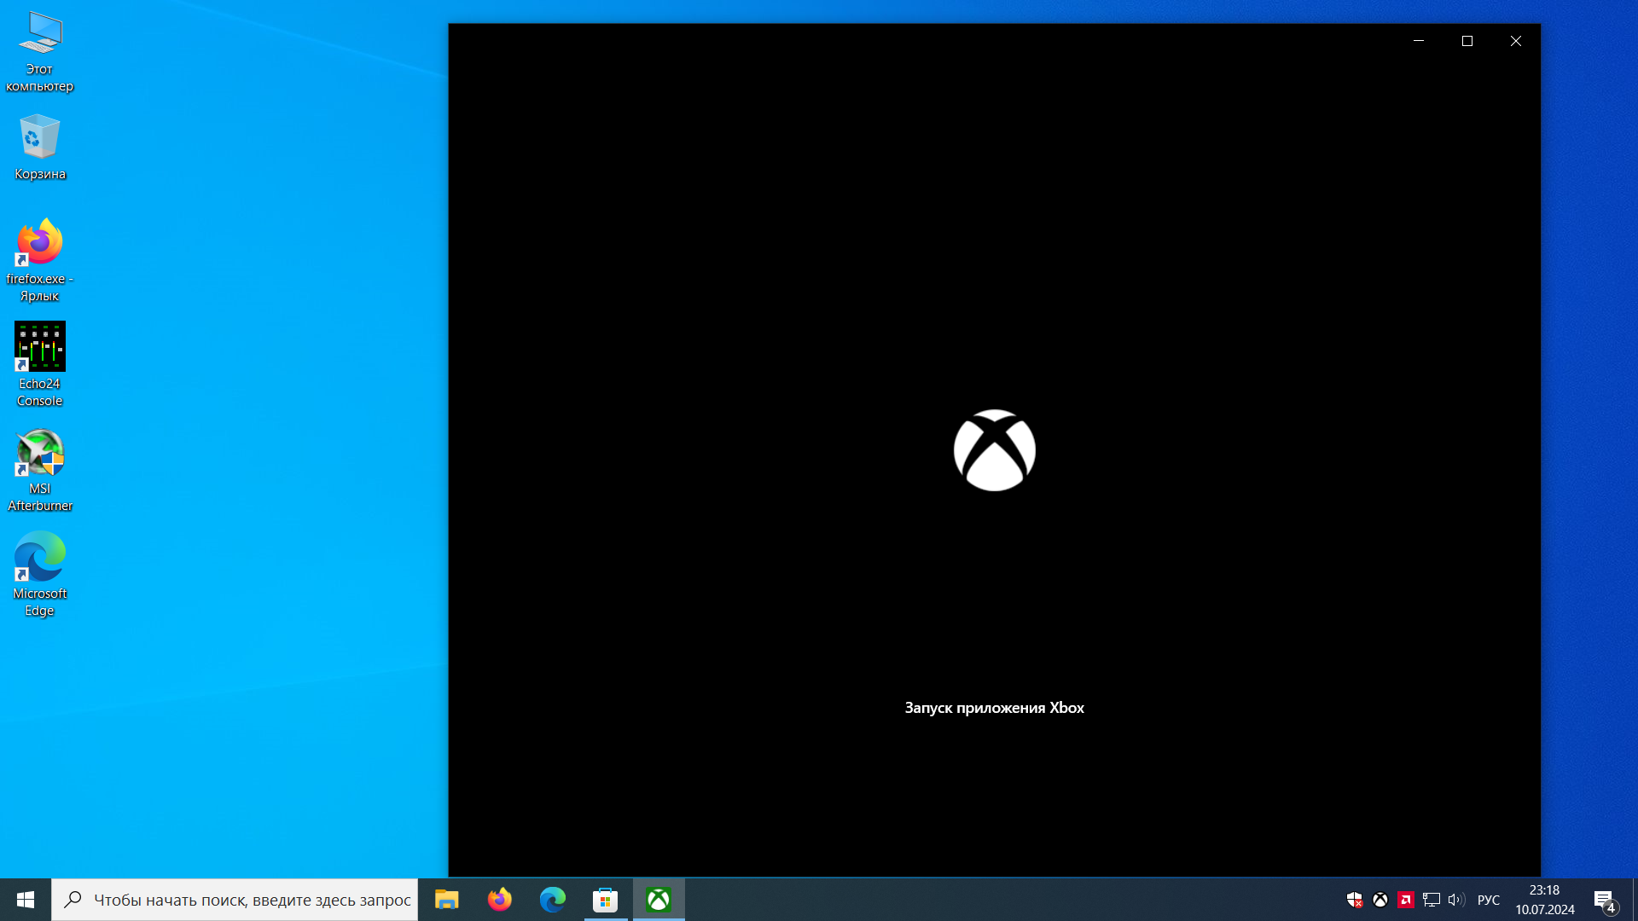This screenshot has width=1638, height=921.
Task: Launch Microsoft Edge from the taskbar
Action: tap(552, 900)
